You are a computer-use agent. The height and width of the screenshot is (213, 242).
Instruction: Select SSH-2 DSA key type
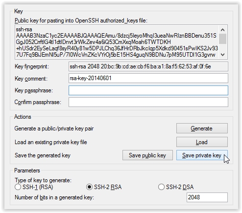coord(161,187)
